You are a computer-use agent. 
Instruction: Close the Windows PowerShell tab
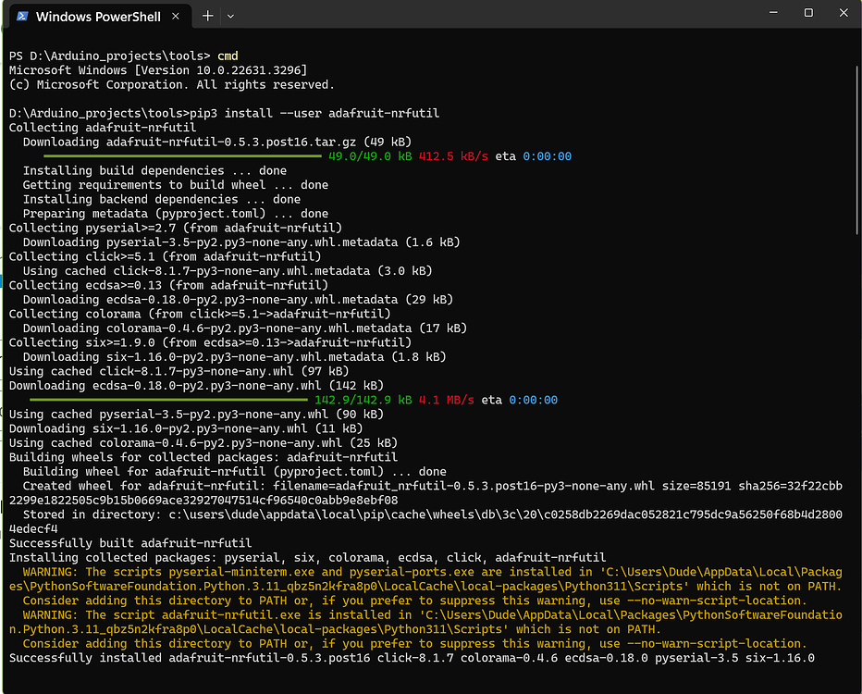(178, 16)
